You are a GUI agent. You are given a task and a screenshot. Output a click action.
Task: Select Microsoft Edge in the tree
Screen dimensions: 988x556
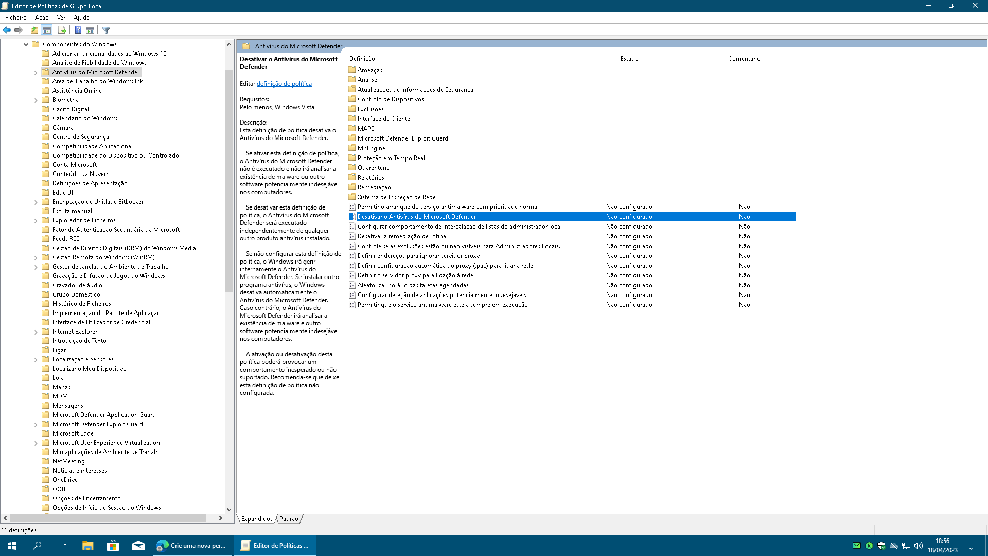pos(73,433)
